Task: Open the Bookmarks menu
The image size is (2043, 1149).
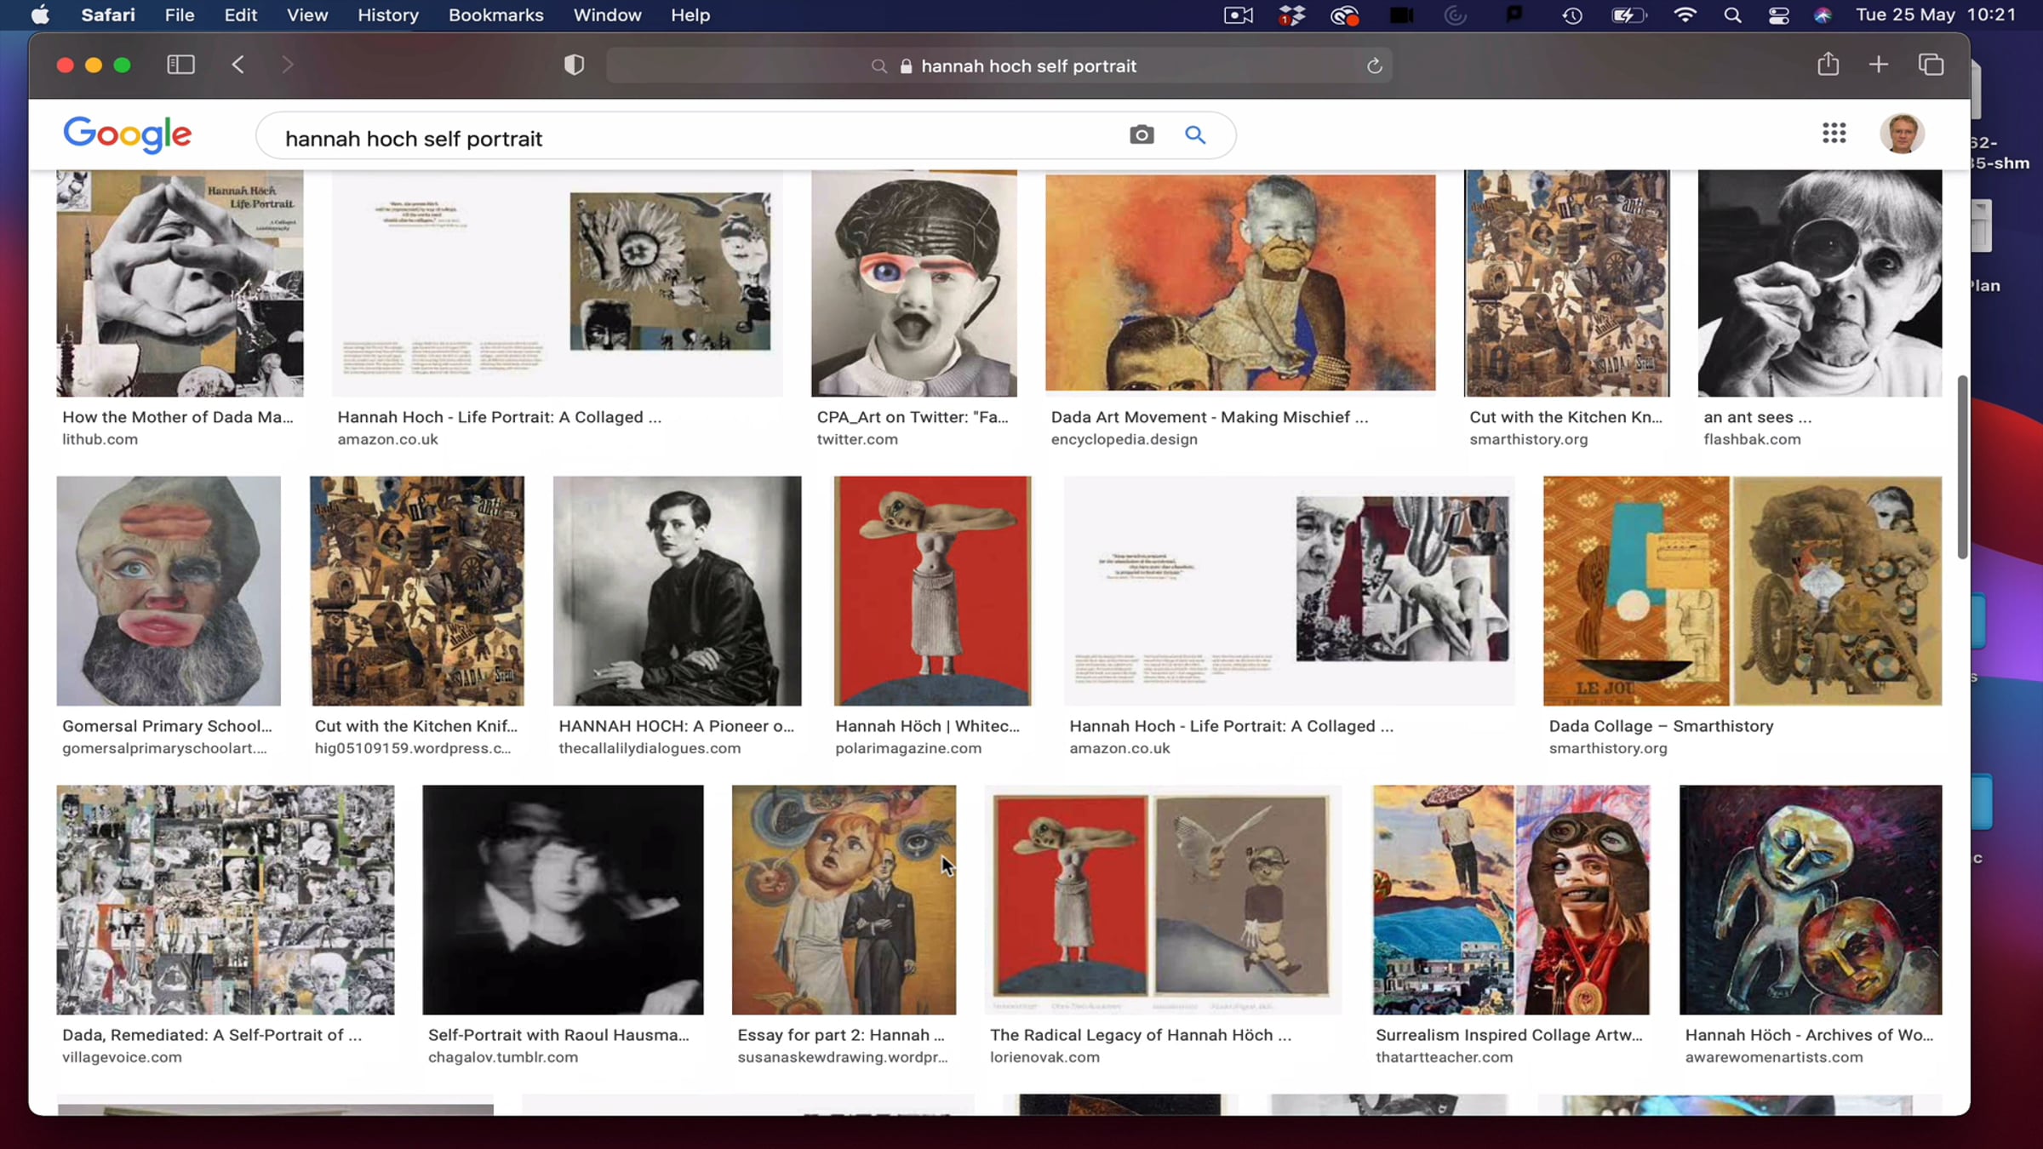Action: click(x=495, y=15)
